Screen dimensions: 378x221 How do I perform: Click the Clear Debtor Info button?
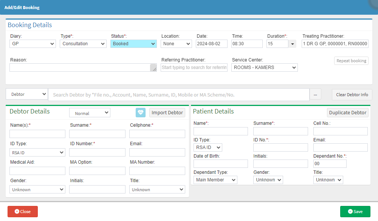tap(352, 95)
